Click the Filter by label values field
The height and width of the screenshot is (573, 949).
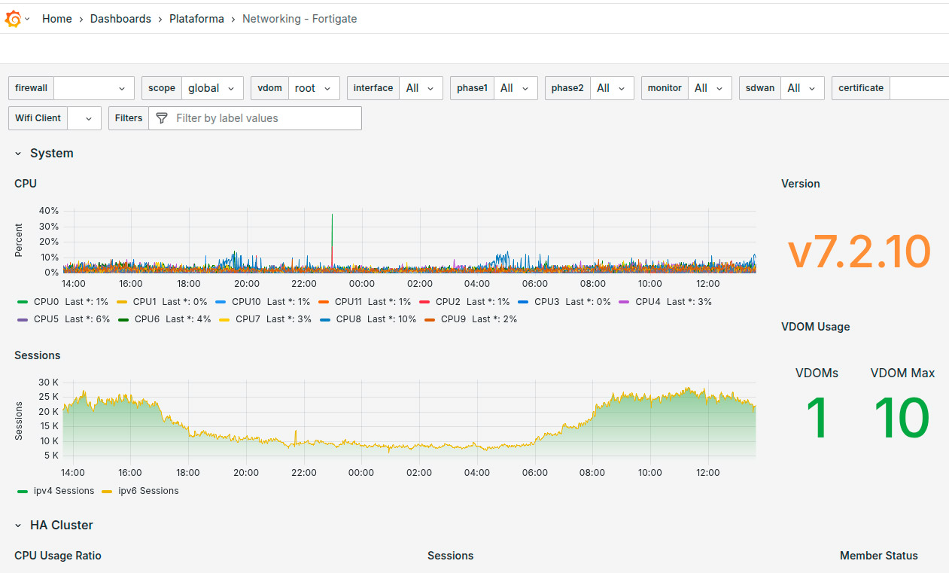coord(263,118)
